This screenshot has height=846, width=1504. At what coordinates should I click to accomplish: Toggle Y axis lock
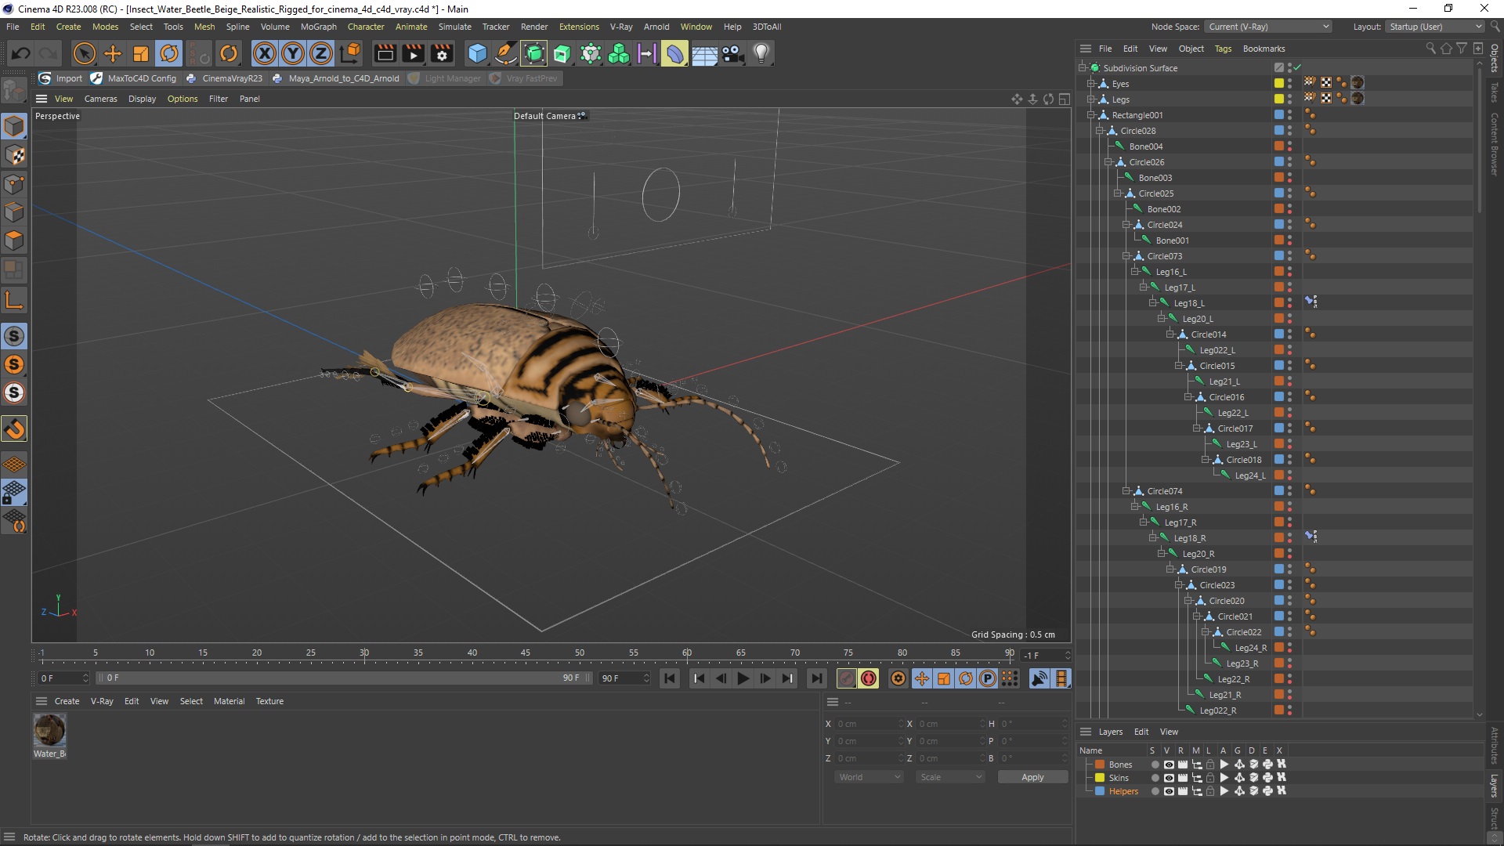[x=293, y=53]
